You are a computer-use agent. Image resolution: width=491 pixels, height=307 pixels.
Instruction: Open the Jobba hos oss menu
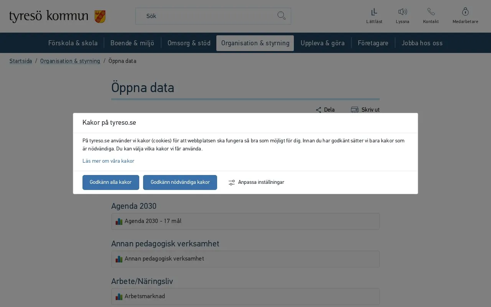[422, 43]
